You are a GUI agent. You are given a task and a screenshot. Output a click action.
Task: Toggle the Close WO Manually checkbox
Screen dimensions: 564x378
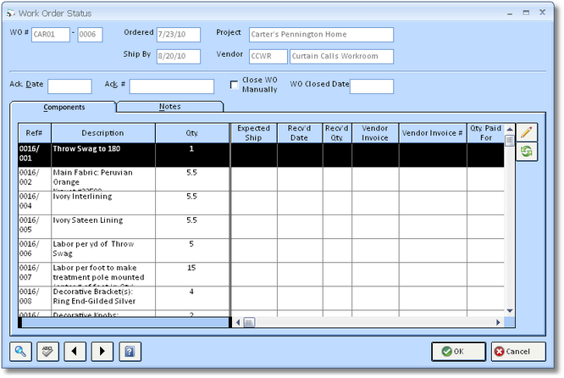[235, 85]
